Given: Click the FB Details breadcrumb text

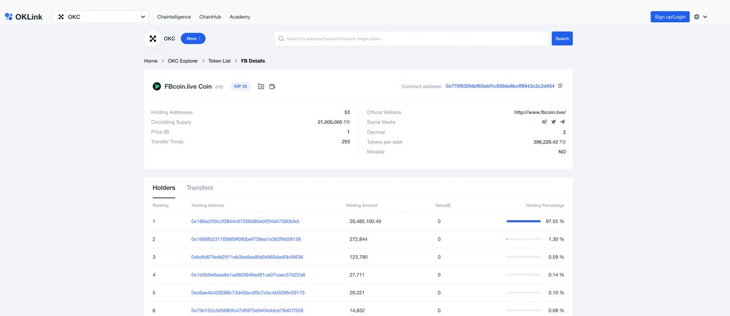Looking at the screenshot, I should pyautogui.click(x=253, y=61).
